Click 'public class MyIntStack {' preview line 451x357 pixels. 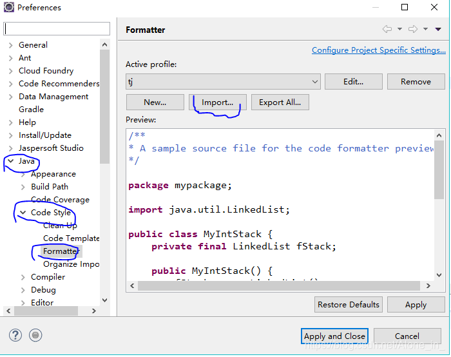point(200,234)
